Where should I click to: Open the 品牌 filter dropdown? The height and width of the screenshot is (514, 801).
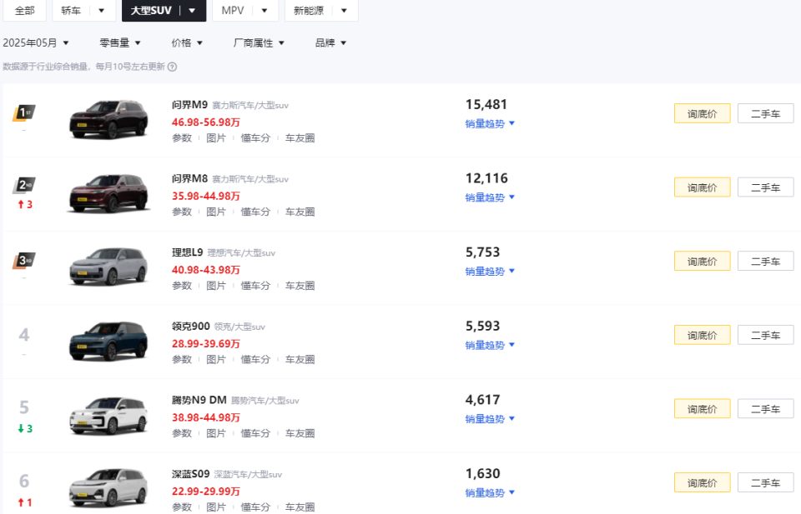[x=330, y=42]
